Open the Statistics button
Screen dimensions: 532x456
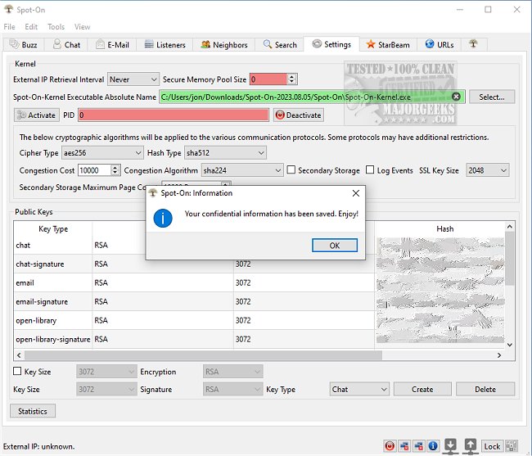click(x=33, y=411)
